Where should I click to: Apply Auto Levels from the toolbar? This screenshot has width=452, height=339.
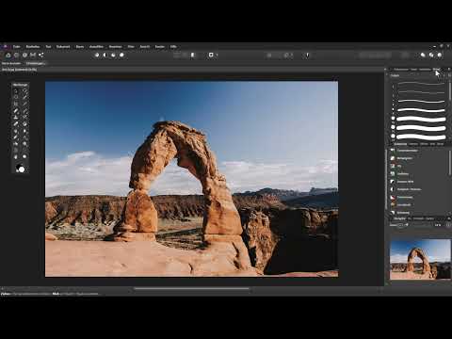pos(97,55)
